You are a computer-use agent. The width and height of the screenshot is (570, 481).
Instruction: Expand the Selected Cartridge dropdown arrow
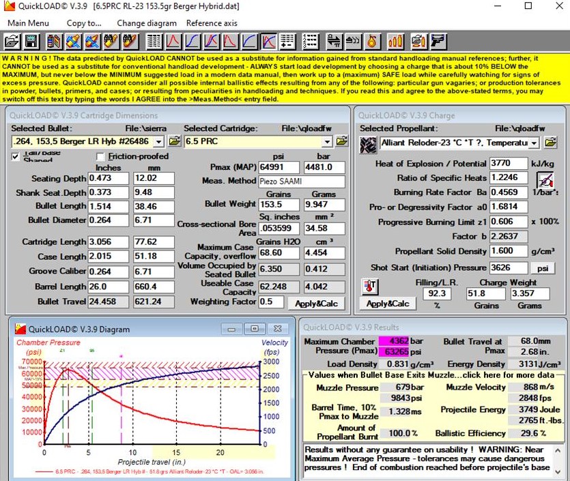pos(327,141)
